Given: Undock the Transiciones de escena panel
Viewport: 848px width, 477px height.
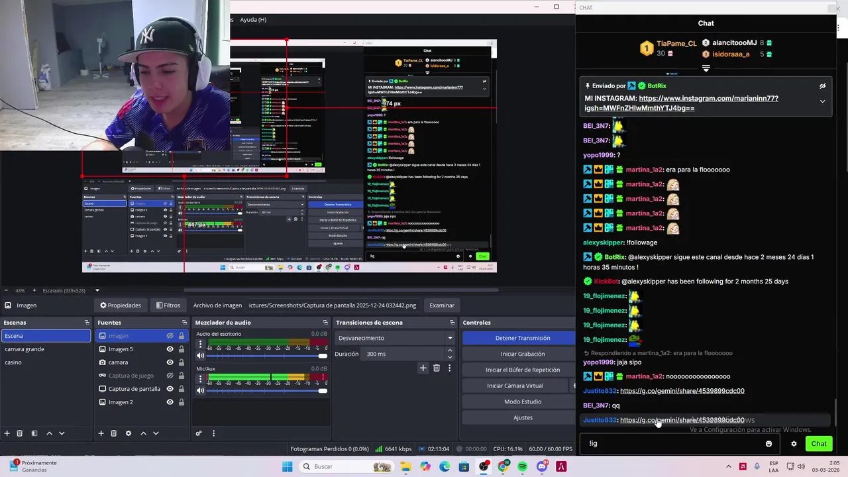Looking at the screenshot, I should coord(452,323).
